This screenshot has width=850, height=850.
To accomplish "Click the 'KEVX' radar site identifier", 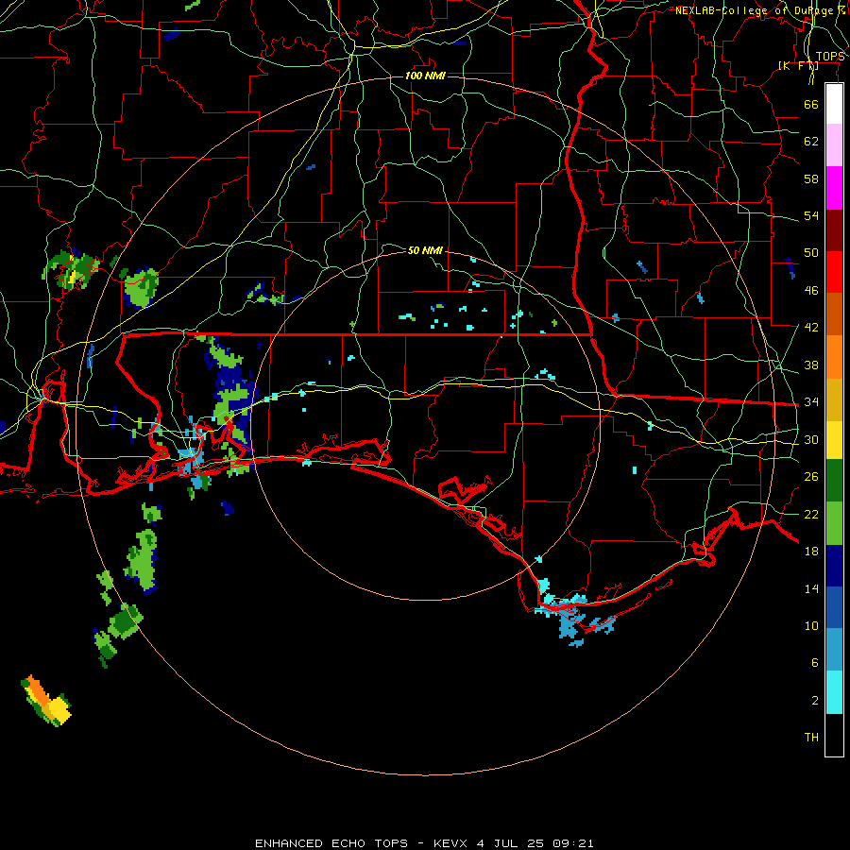I will (451, 843).
